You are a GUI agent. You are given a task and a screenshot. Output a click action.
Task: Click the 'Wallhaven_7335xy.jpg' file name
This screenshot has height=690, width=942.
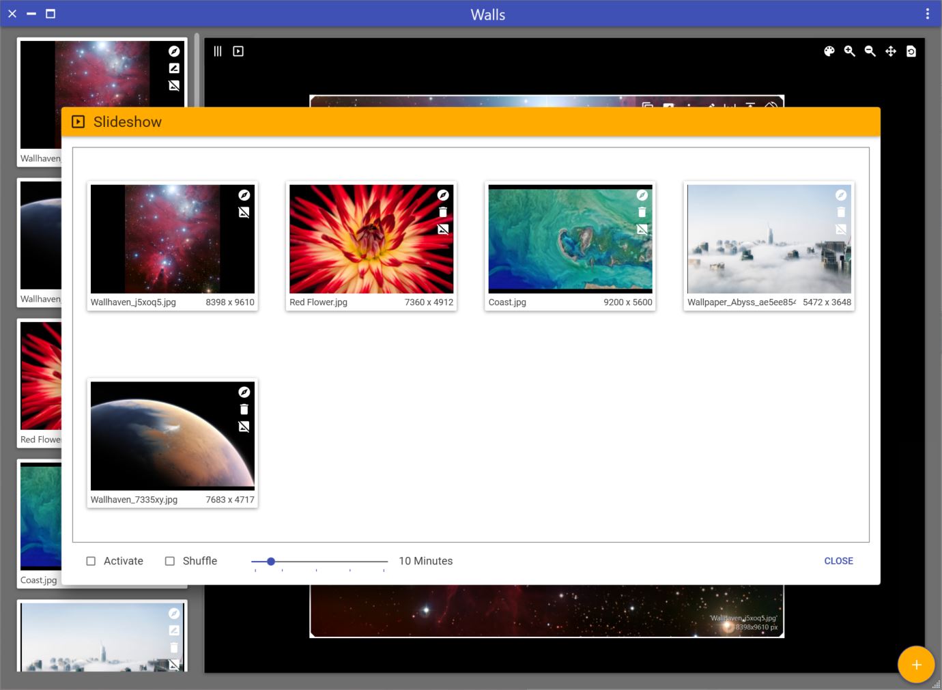(x=134, y=500)
